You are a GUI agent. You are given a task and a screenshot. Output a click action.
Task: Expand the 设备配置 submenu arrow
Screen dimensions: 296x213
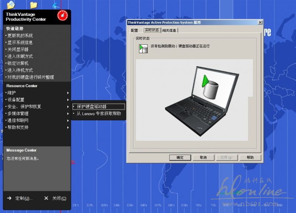click(68, 100)
